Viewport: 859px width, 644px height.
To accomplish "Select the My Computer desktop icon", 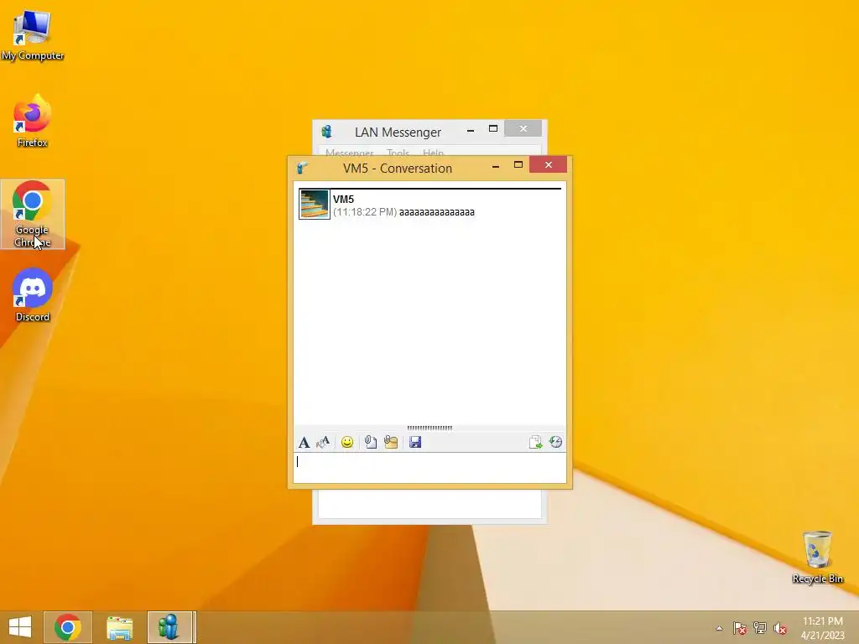I will point(33,35).
